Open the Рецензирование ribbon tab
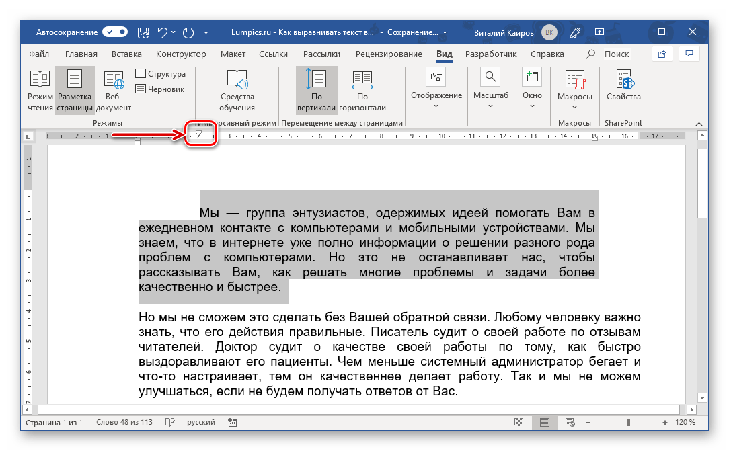Image resolution: width=729 pixels, height=451 pixels. (x=389, y=54)
